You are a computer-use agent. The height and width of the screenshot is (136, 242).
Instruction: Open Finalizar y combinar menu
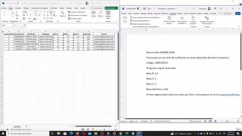(193, 20)
